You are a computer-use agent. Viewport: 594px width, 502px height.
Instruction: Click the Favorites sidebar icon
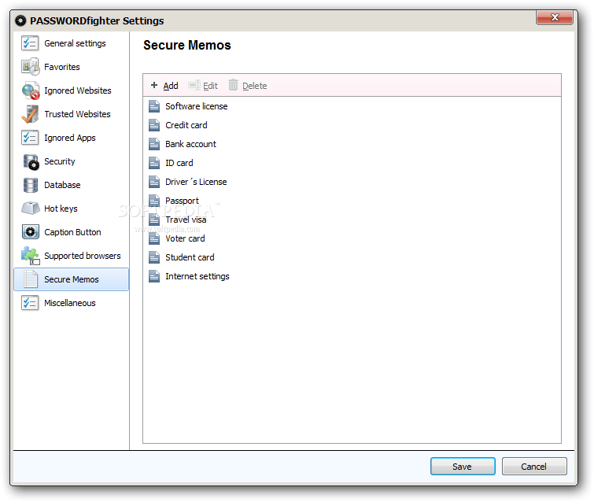pos(31,67)
